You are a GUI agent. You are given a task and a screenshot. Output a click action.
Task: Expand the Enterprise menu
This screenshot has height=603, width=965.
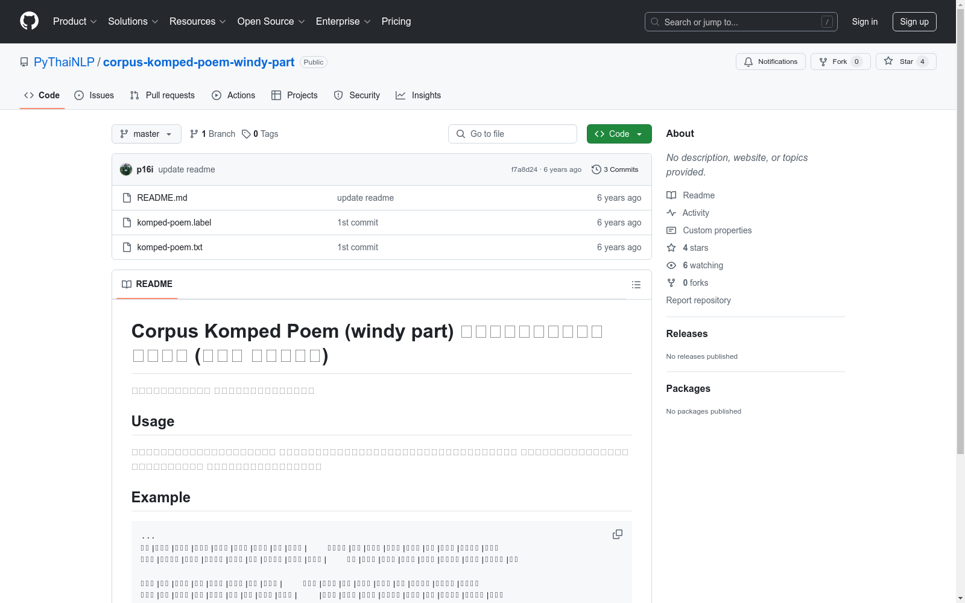(x=343, y=21)
